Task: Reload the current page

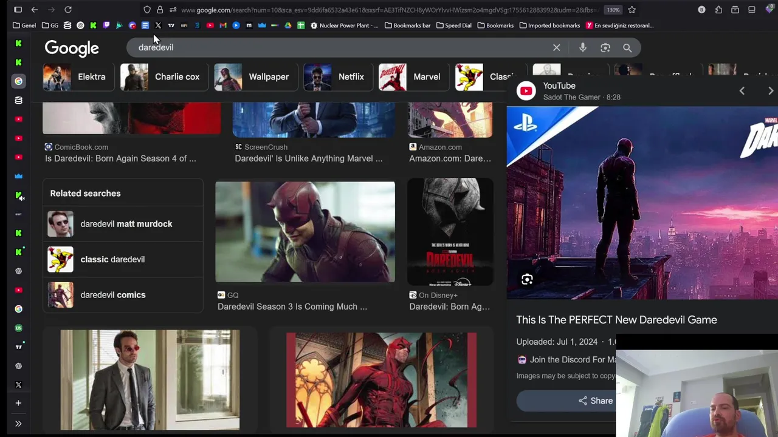Action: (68, 10)
